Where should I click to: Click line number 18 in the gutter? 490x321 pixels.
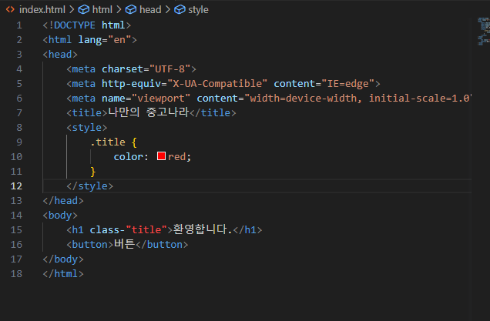[x=16, y=274]
